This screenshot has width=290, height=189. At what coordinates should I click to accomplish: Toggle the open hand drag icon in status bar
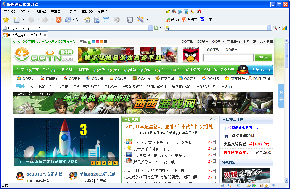(x=261, y=185)
